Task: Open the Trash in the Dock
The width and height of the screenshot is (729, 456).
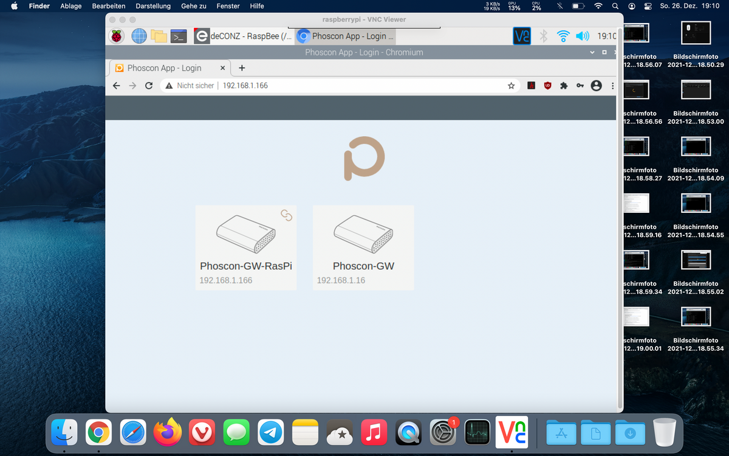Action: (665, 432)
